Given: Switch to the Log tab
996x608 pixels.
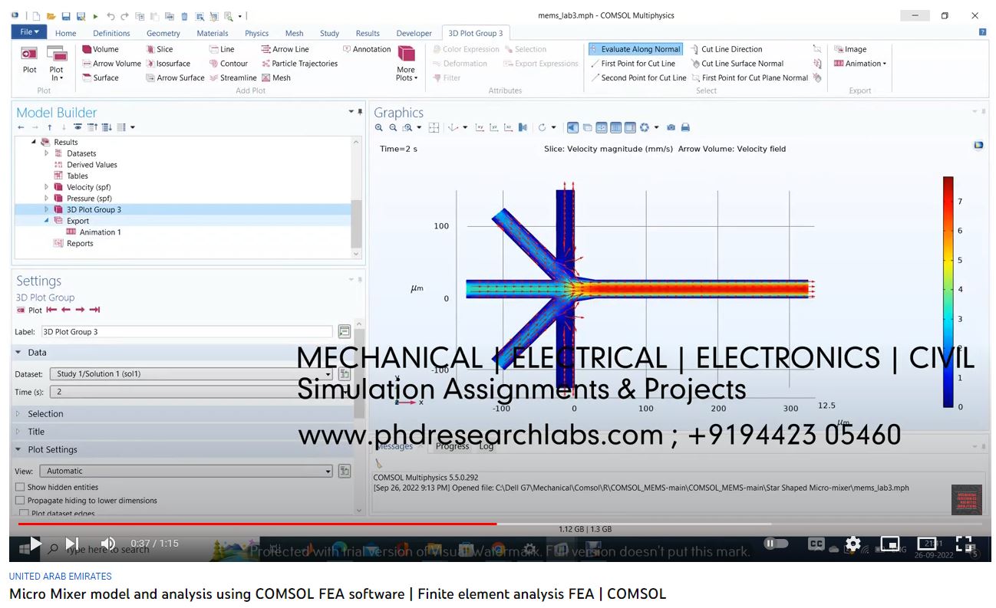Looking at the screenshot, I should pyautogui.click(x=486, y=446).
